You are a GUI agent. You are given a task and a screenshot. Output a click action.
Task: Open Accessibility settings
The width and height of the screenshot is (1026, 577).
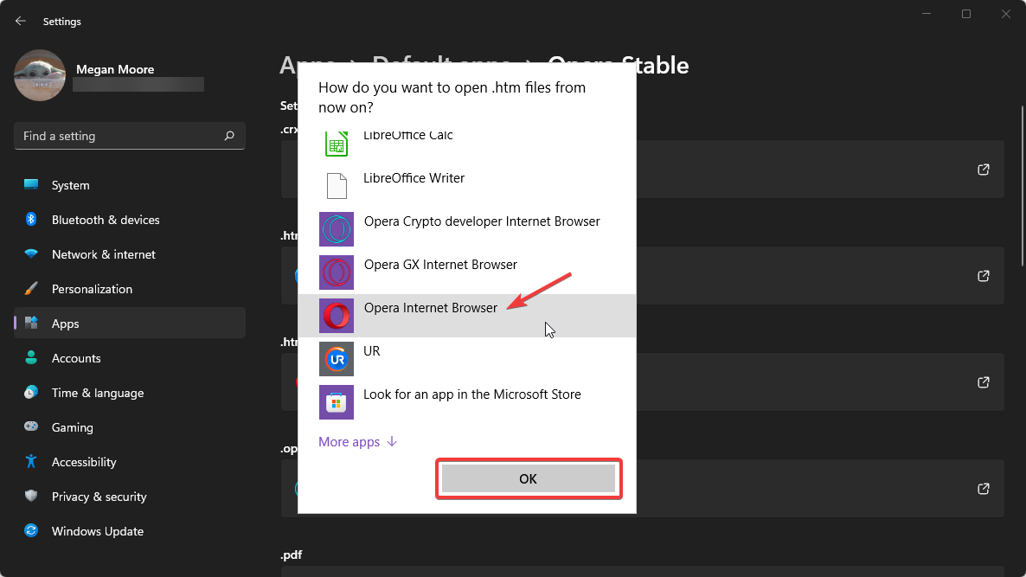pyautogui.click(x=130, y=463)
